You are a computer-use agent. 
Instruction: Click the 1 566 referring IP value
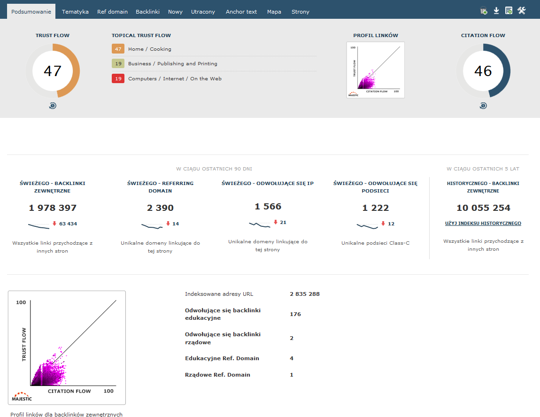(x=268, y=206)
